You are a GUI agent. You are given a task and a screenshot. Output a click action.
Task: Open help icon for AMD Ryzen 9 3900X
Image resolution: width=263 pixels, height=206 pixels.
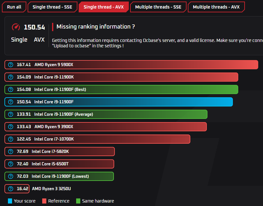coord(11,126)
